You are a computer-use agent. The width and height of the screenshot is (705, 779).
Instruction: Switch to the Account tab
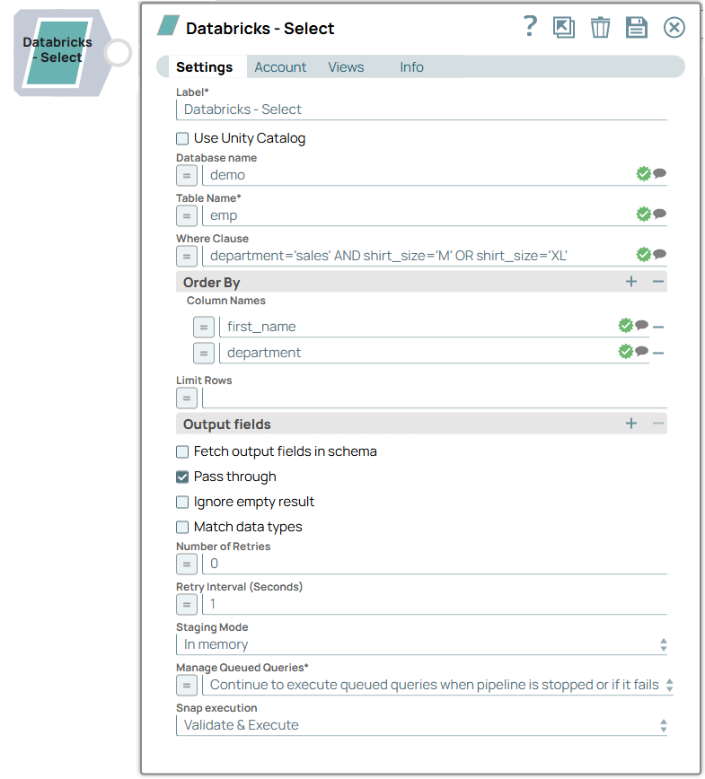click(280, 67)
